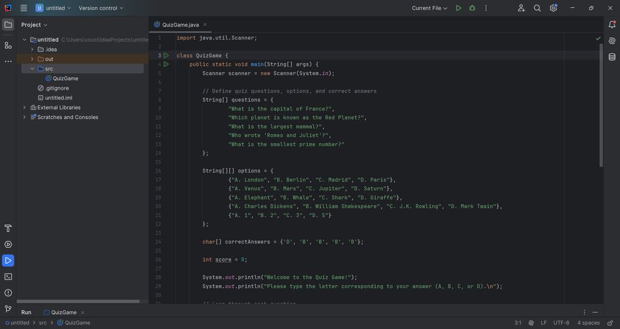Click the run gutter icon beside main method

tap(166, 64)
